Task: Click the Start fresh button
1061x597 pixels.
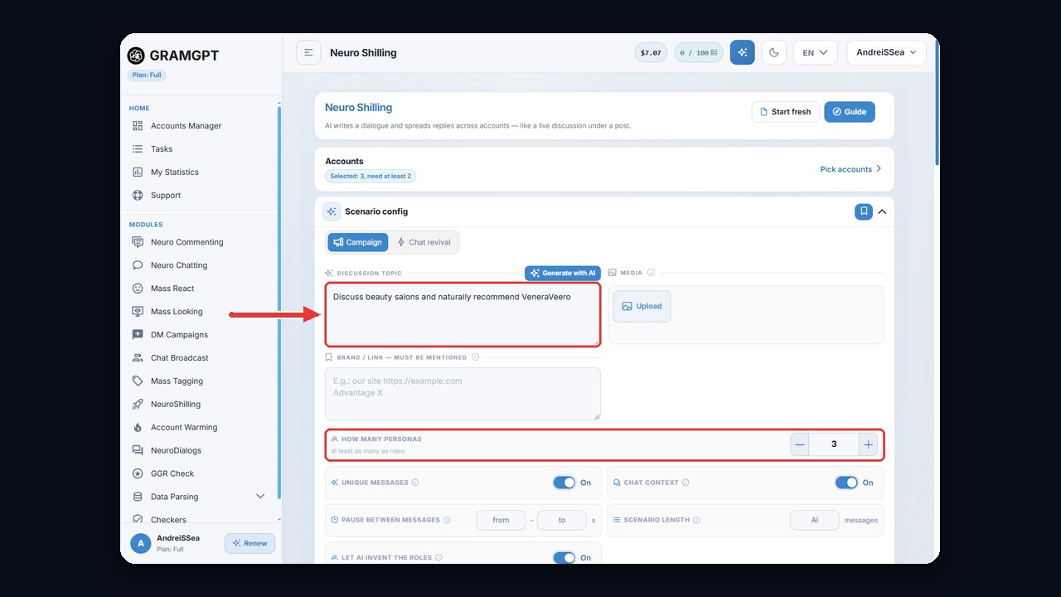Action: coord(786,112)
